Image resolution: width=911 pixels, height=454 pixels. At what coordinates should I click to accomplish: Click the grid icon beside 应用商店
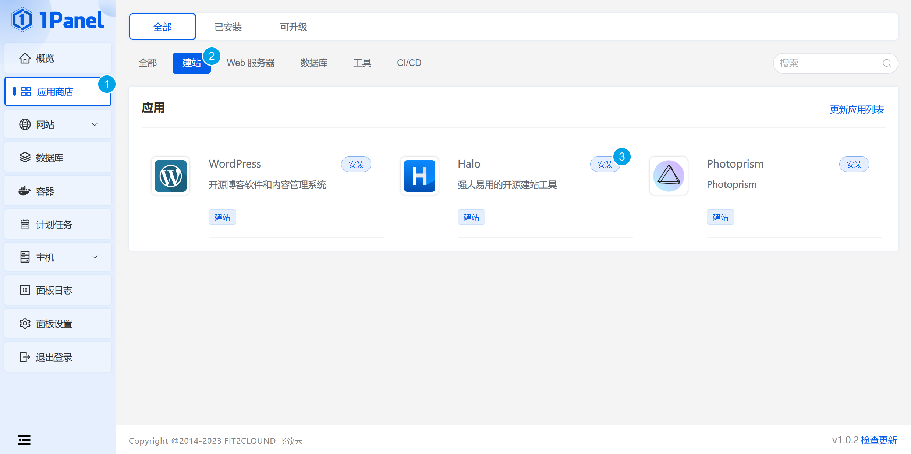pyautogui.click(x=26, y=91)
